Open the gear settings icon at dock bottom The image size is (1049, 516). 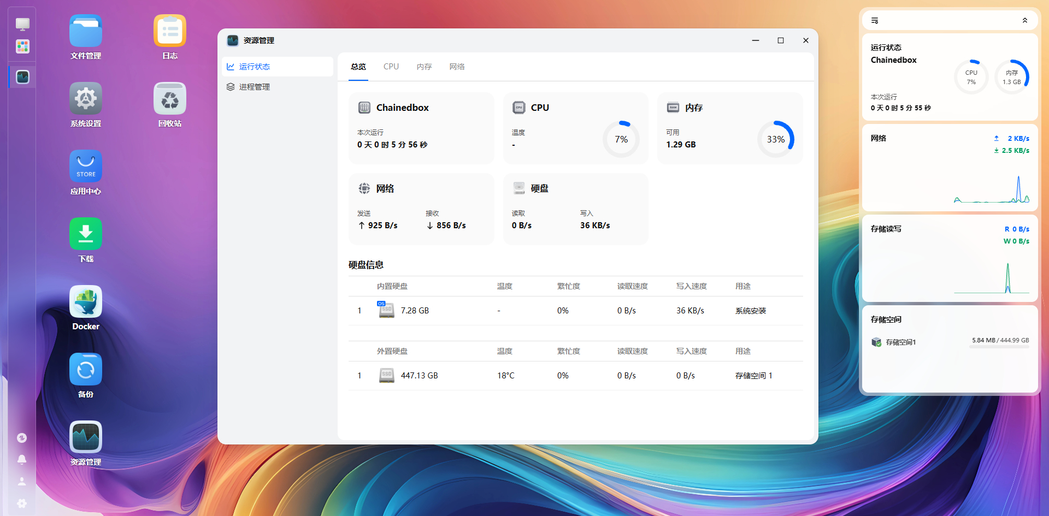click(22, 503)
